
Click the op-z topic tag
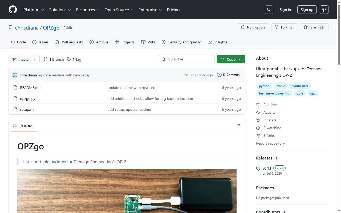click(300, 93)
